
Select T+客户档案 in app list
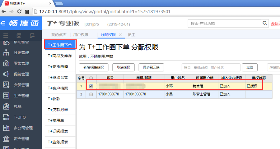tap(60, 88)
